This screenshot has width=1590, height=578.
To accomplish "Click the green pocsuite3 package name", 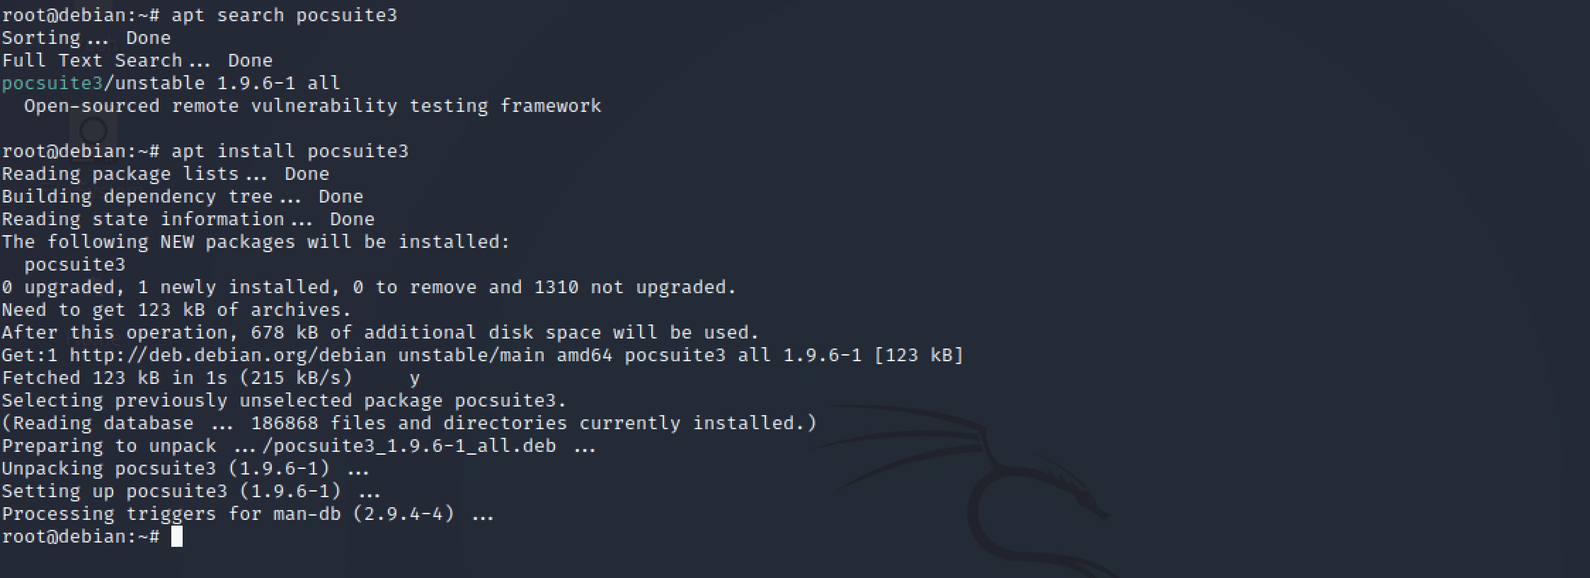I will (x=52, y=83).
